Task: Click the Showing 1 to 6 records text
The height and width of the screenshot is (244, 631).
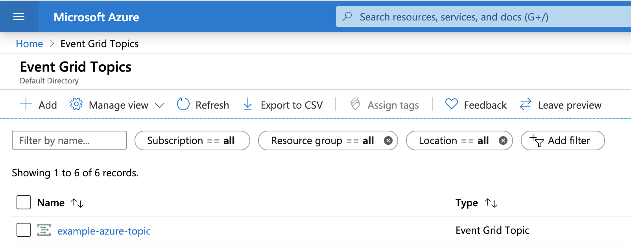Action: [75, 173]
